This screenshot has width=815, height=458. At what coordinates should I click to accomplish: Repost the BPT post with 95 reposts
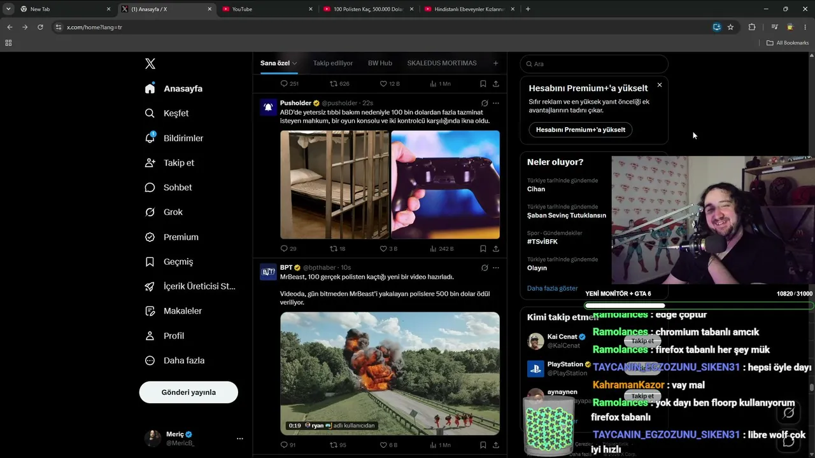tap(337, 445)
